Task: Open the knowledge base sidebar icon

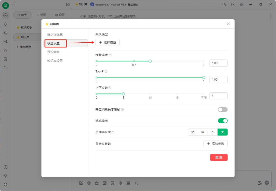Action: [5, 59]
